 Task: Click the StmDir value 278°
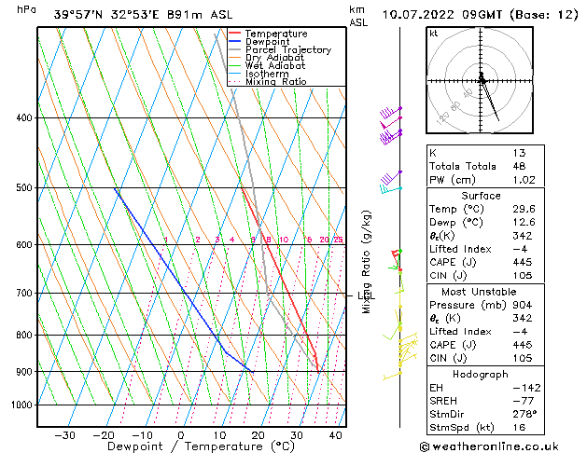(524, 414)
